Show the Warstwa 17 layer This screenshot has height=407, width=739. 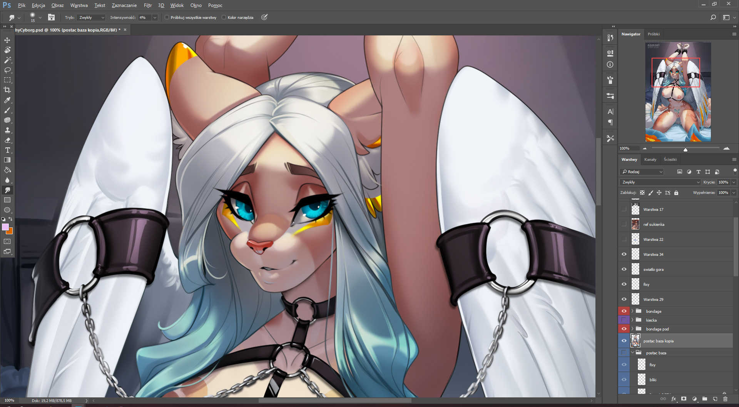pos(624,210)
